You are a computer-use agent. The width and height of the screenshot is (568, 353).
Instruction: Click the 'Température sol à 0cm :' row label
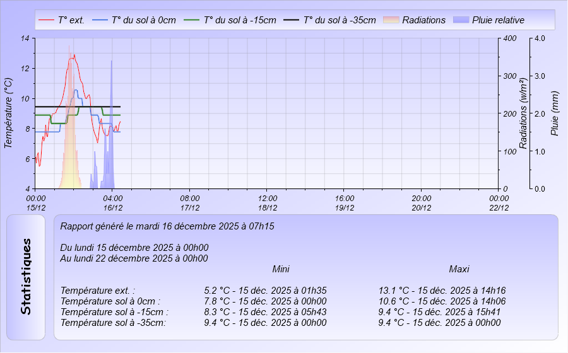(x=110, y=301)
